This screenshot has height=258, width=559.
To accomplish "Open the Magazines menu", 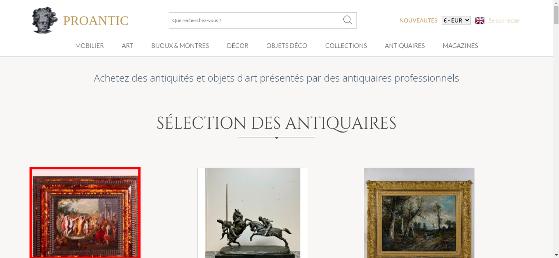I will point(460,46).
